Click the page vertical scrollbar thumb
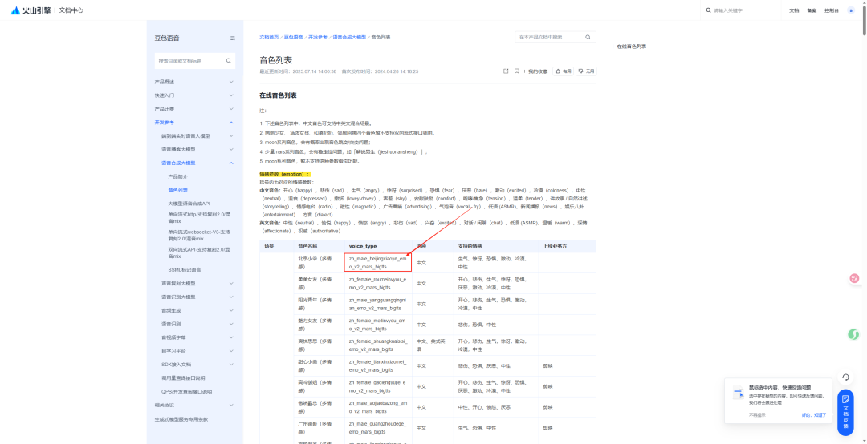Image resolution: width=867 pixels, height=444 pixels. [864, 19]
